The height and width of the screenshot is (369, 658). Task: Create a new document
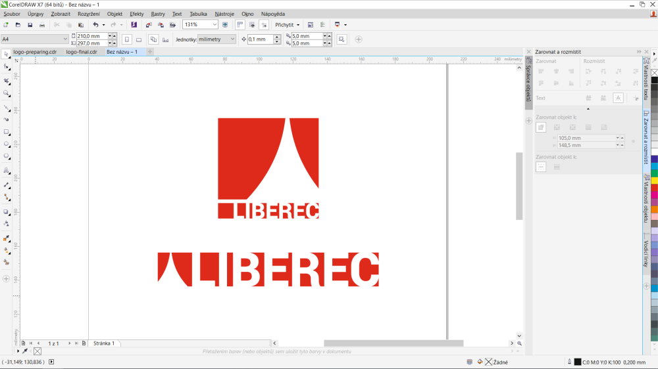tap(6, 25)
